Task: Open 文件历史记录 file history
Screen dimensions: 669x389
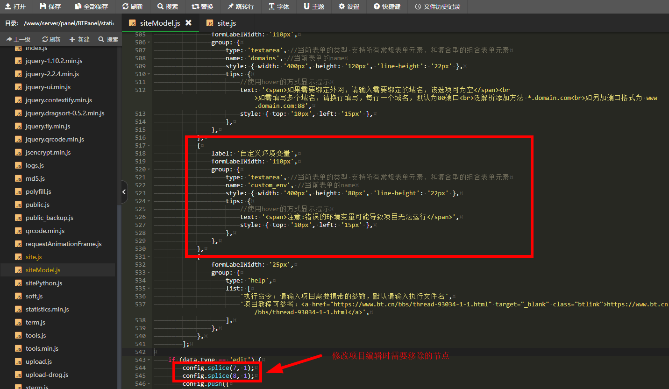Action: [437, 7]
